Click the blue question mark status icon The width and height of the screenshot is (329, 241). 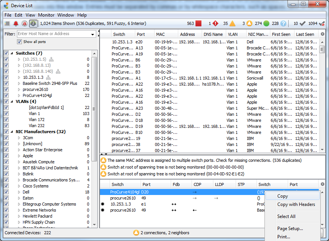(x=283, y=23)
